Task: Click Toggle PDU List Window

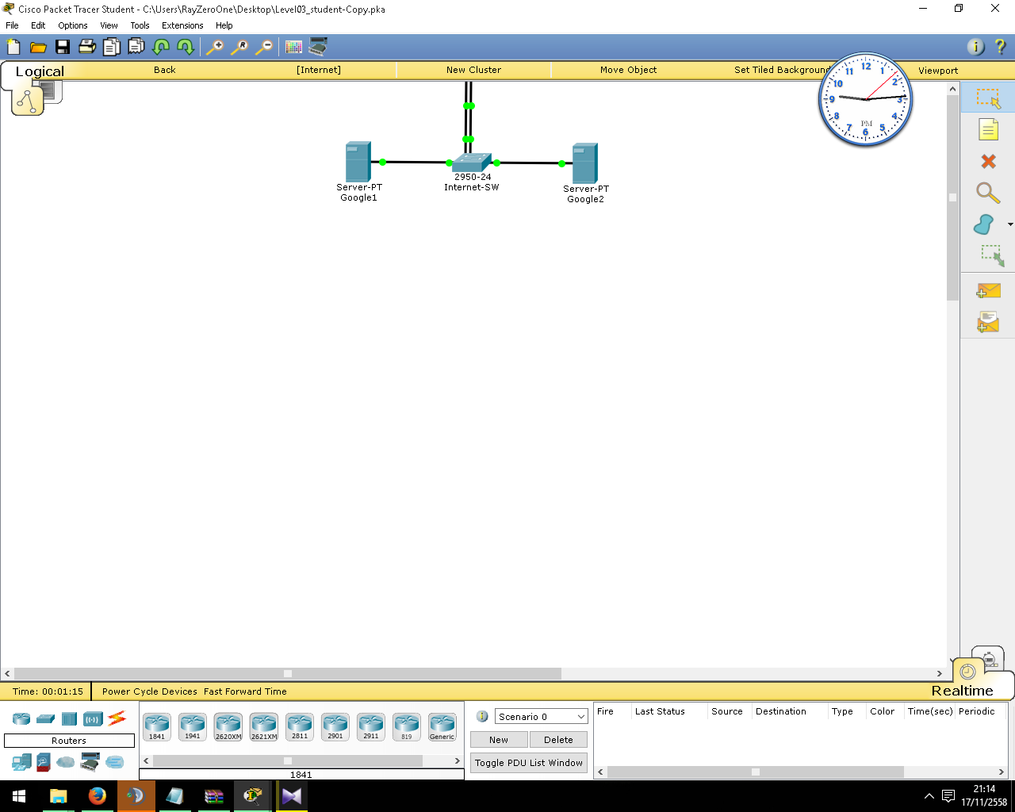Action: pos(529,763)
